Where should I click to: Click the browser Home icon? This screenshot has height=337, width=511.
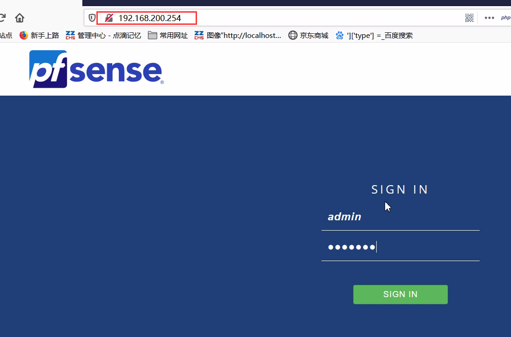[20, 18]
